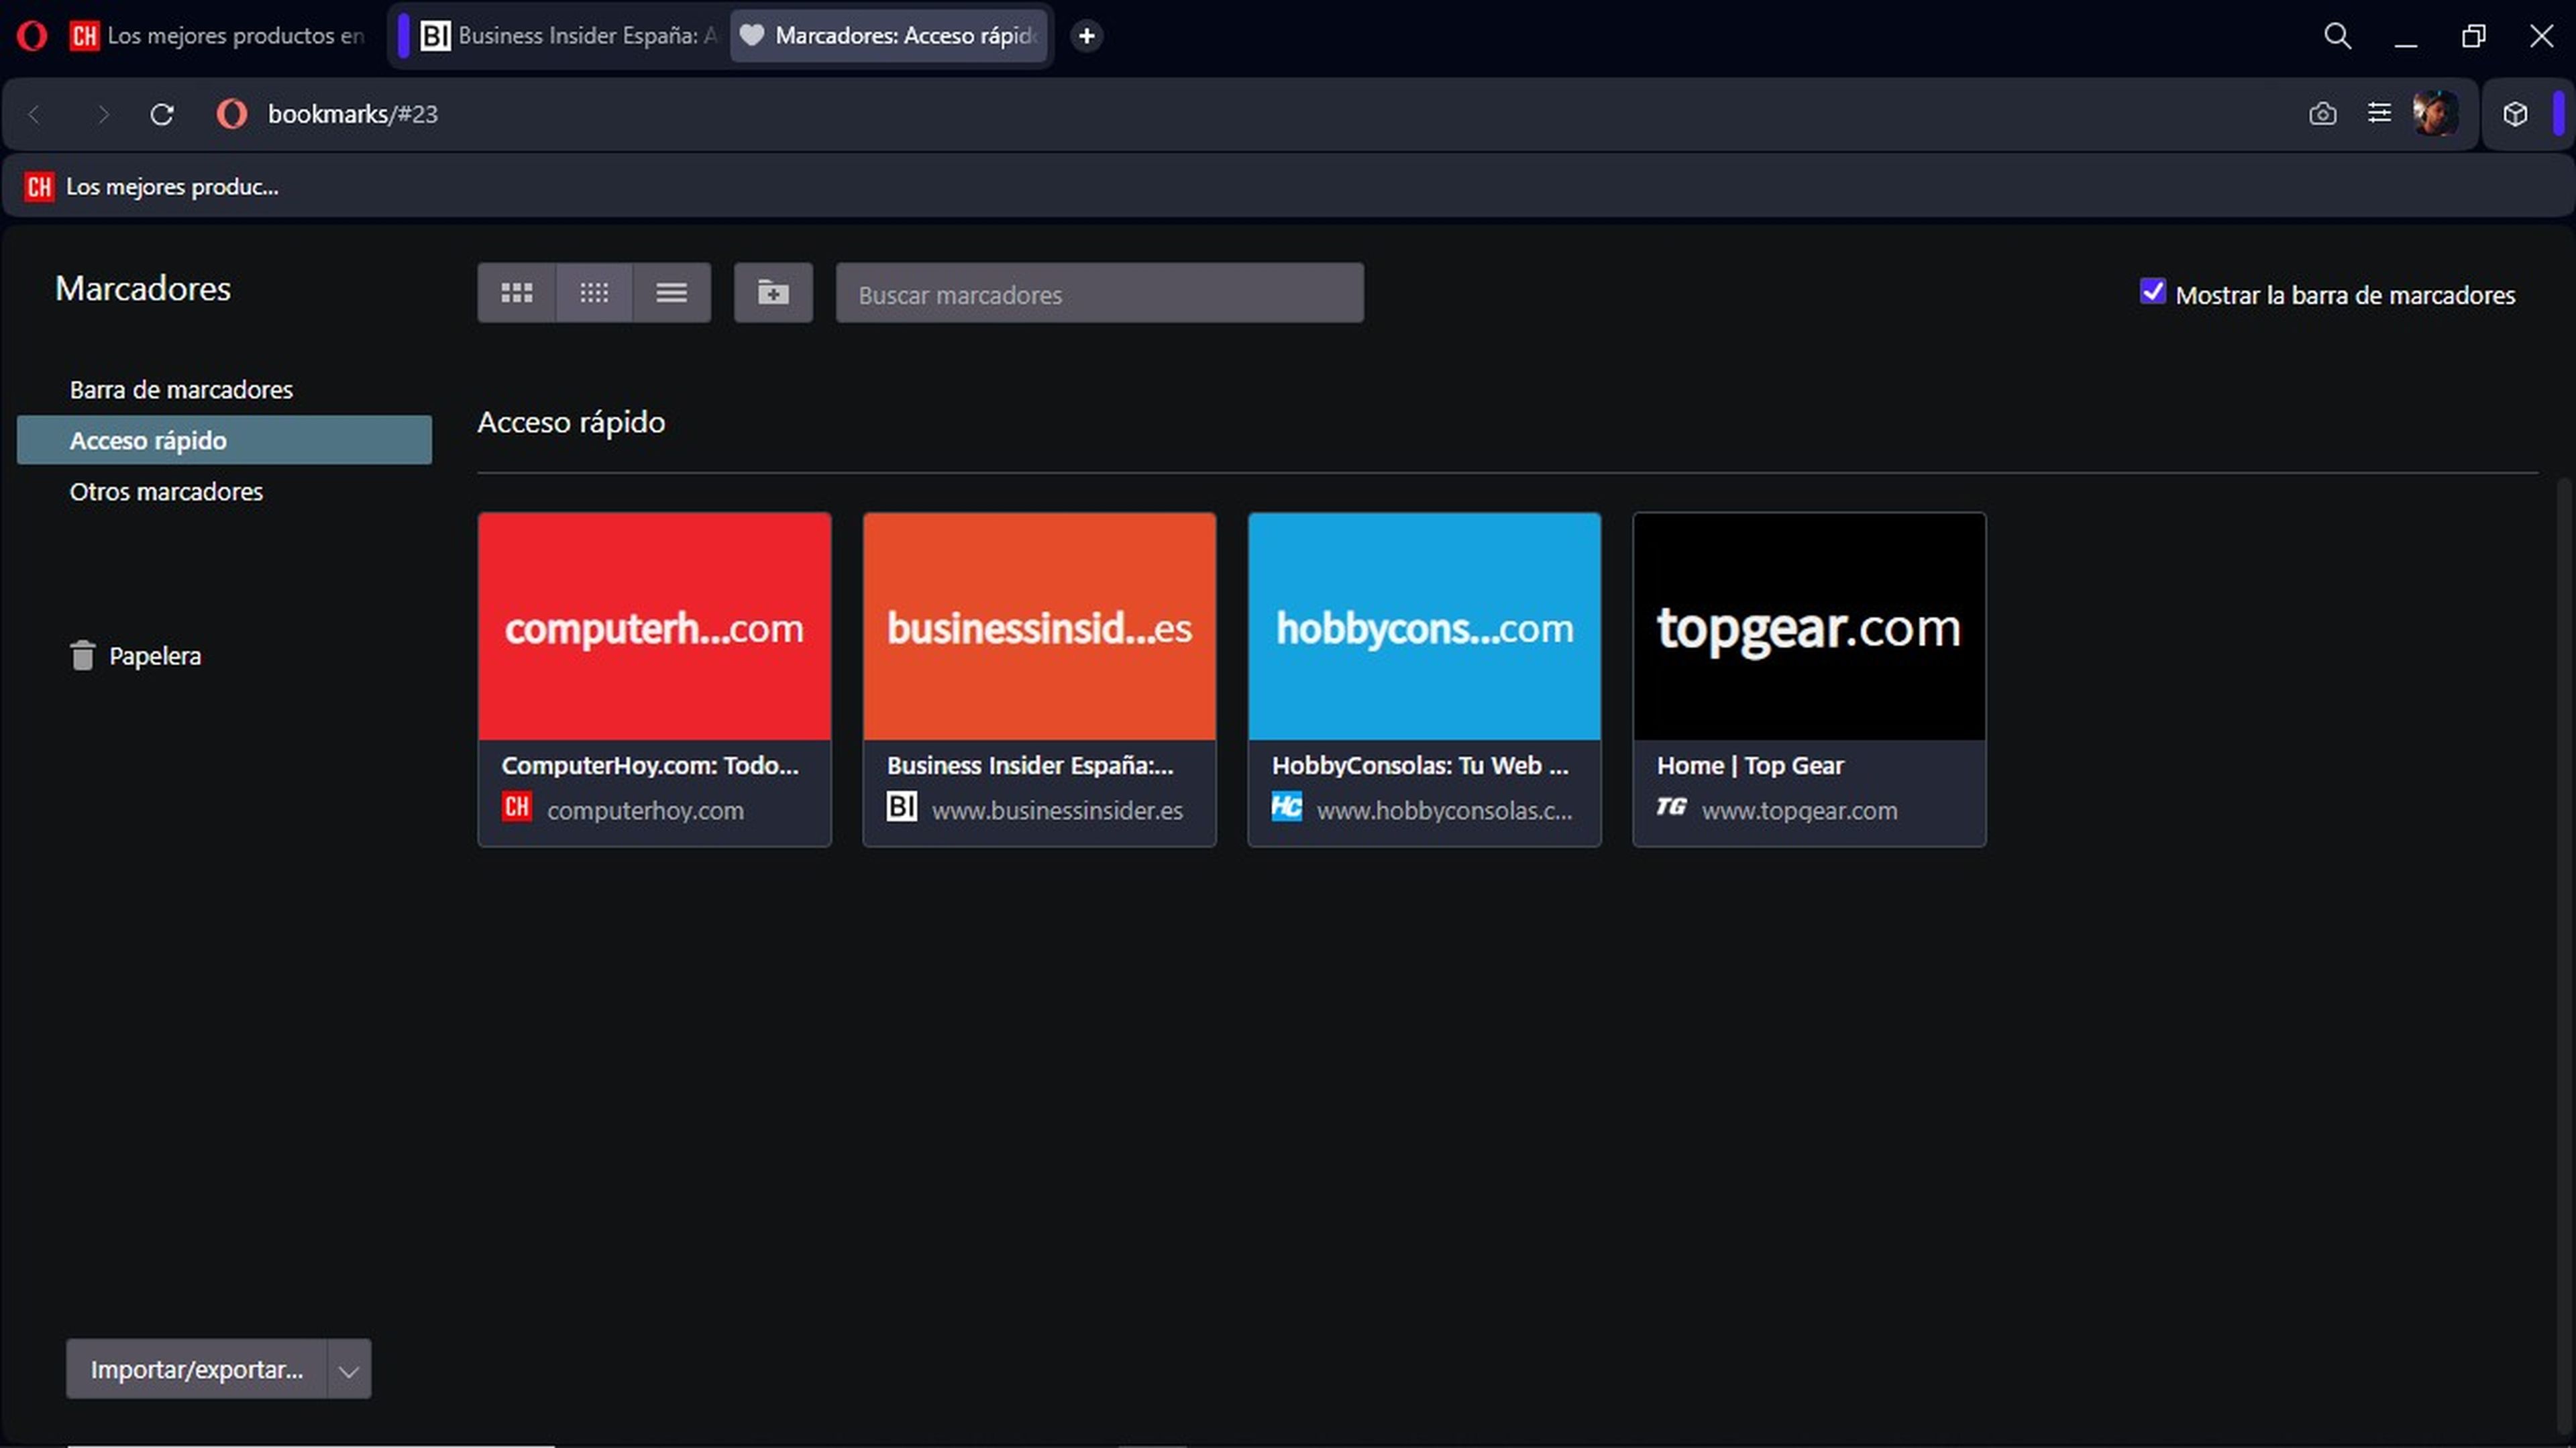The image size is (2576, 1448).
Task: Click the Acceso rápido section heading
Action: tap(571, 422)
